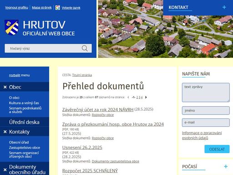233x175 pixels.
Task: Expand the POČASÍ weather panel
Action: pos(226,166)
